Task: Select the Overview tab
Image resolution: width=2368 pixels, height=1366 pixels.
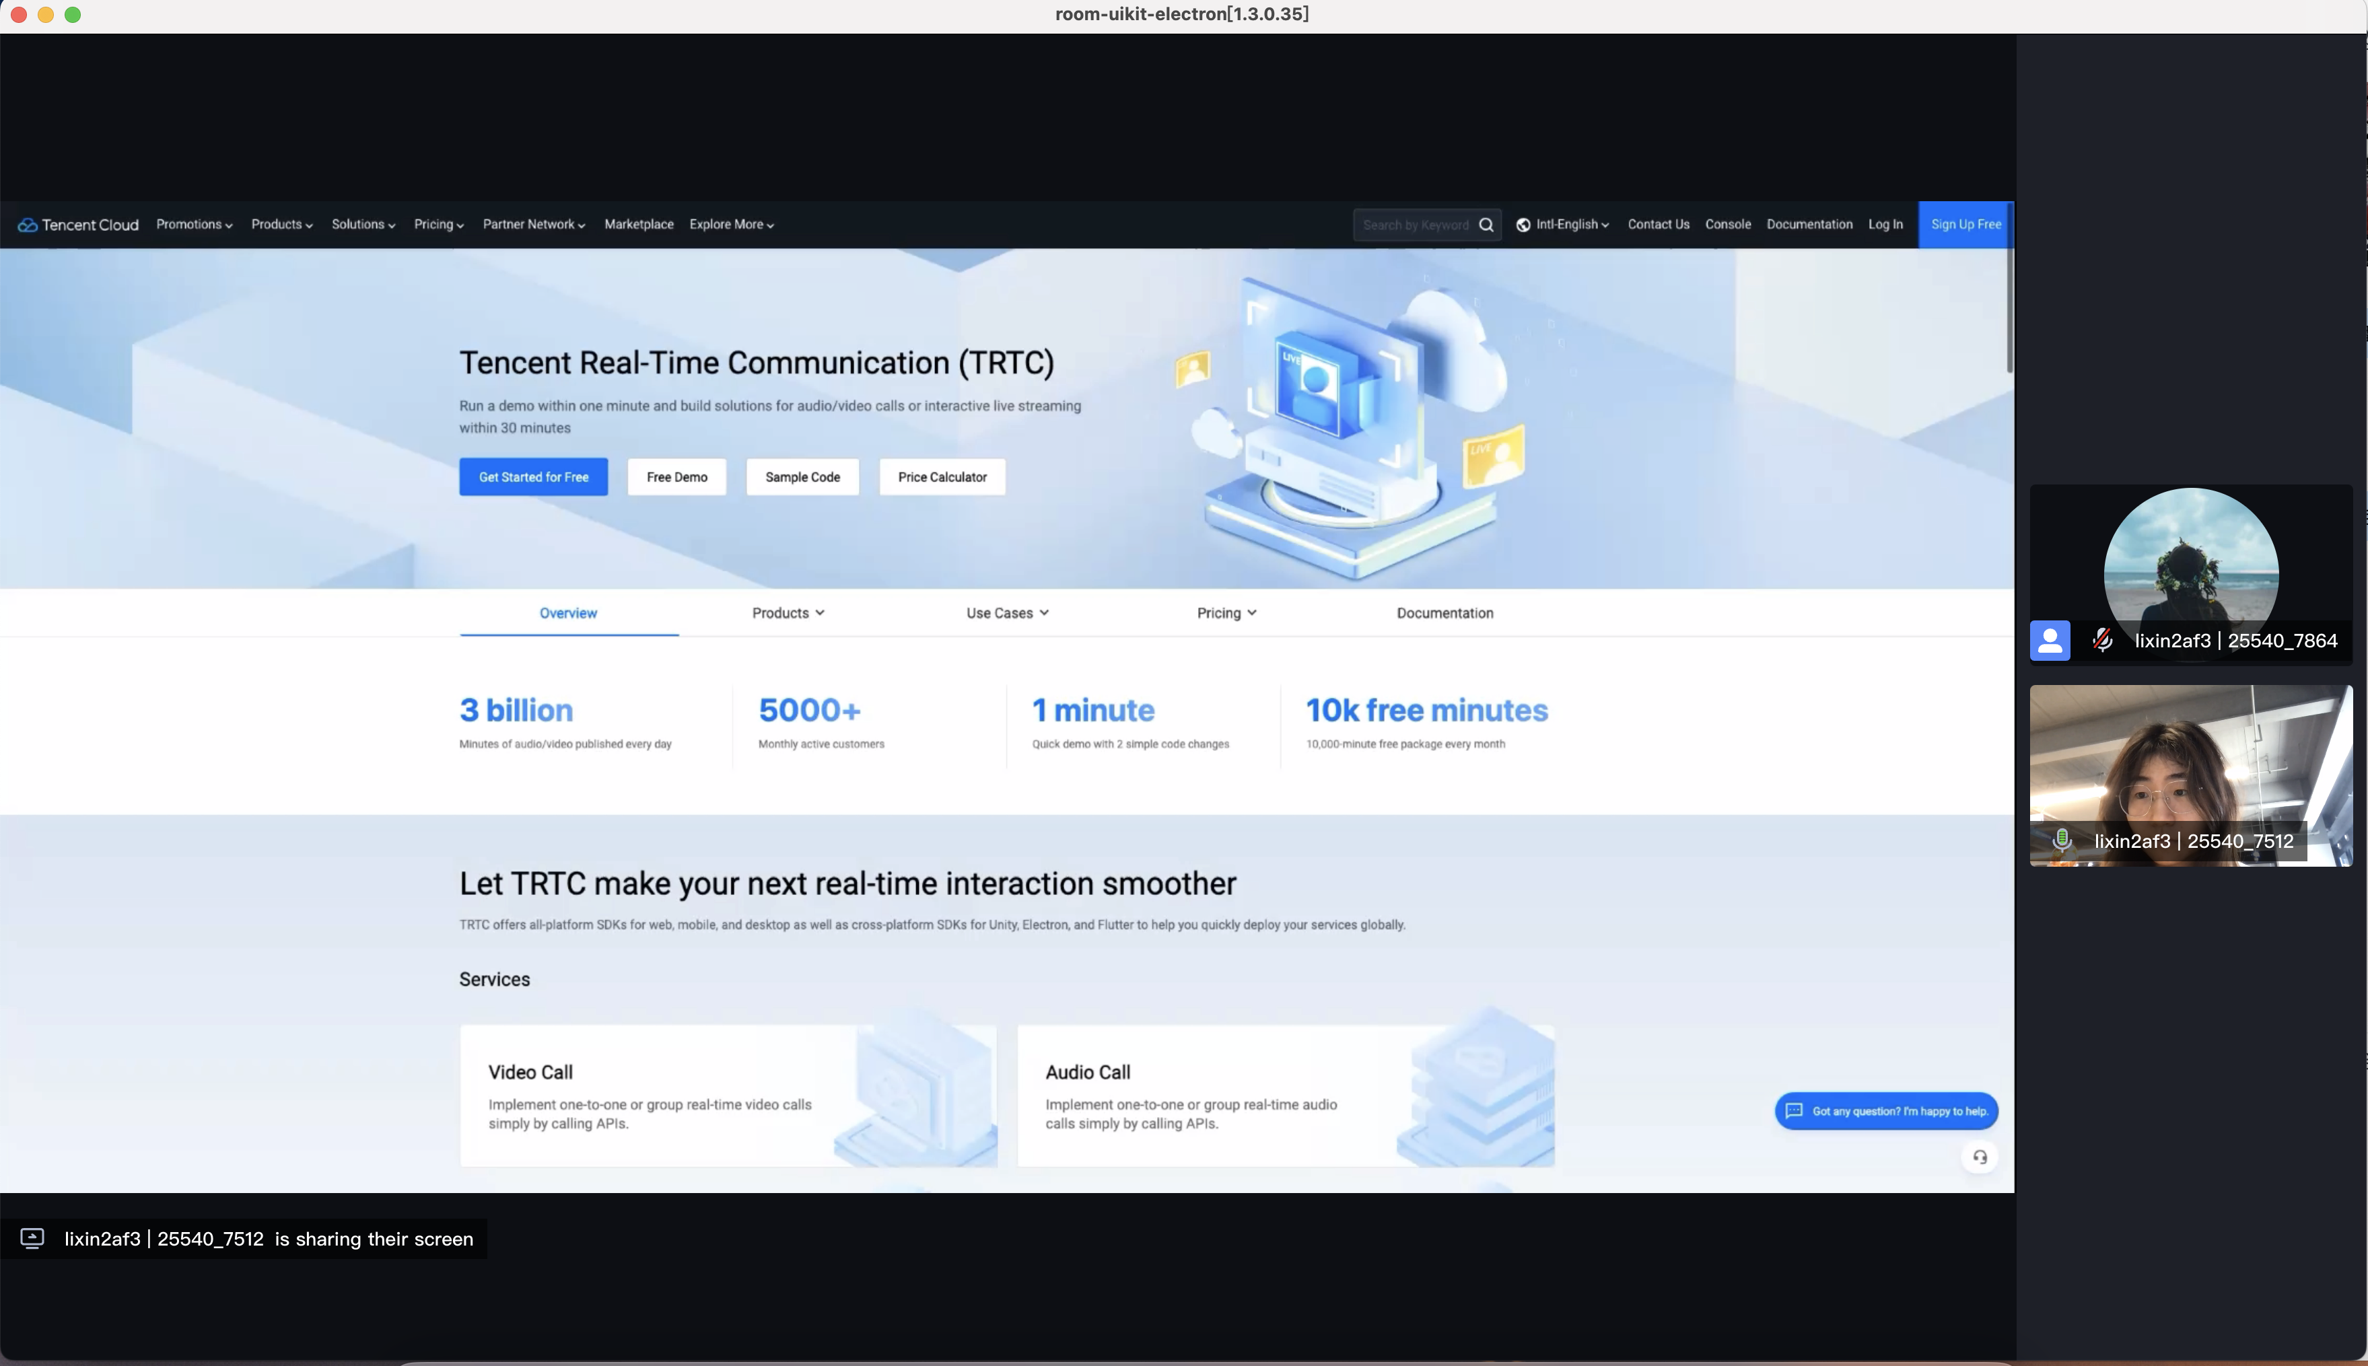Action: [569, 612]
